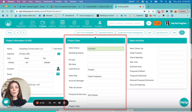Click the Bid date field
This screenshot has width=192, height=112.
point(105,65)
